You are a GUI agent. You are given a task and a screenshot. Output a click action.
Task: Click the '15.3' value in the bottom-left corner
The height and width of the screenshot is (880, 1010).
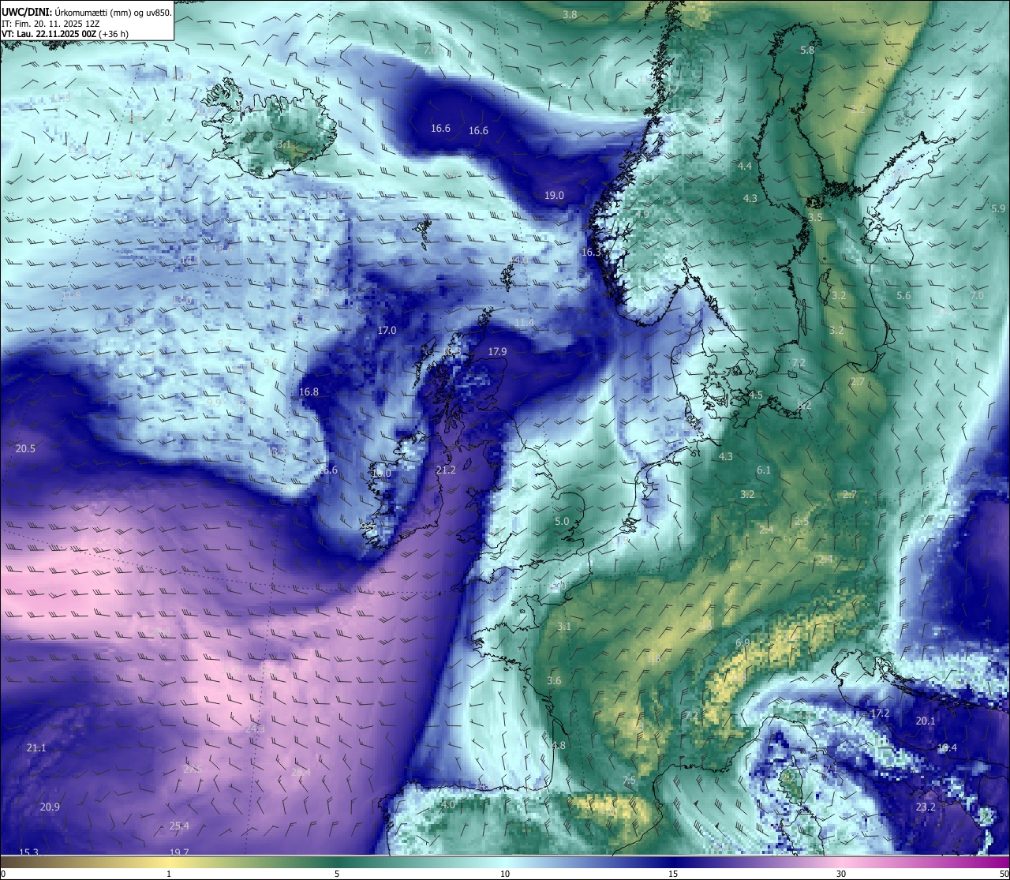pyautogui.click(x=28, y=852)
